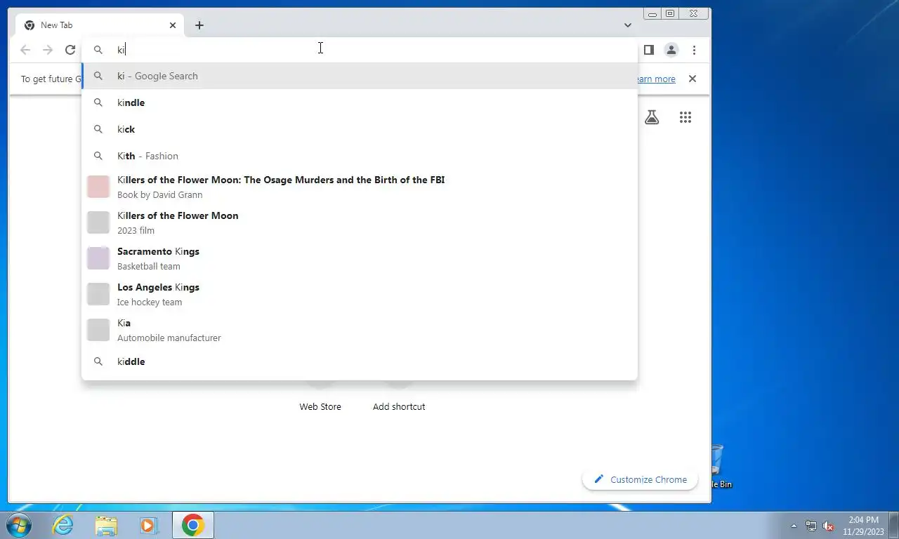Click the muted volume tray icon
The image size is (899, 539).
828,526
